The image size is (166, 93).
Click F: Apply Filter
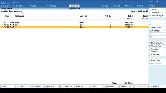pyautogui.click(x=156, y=60)
